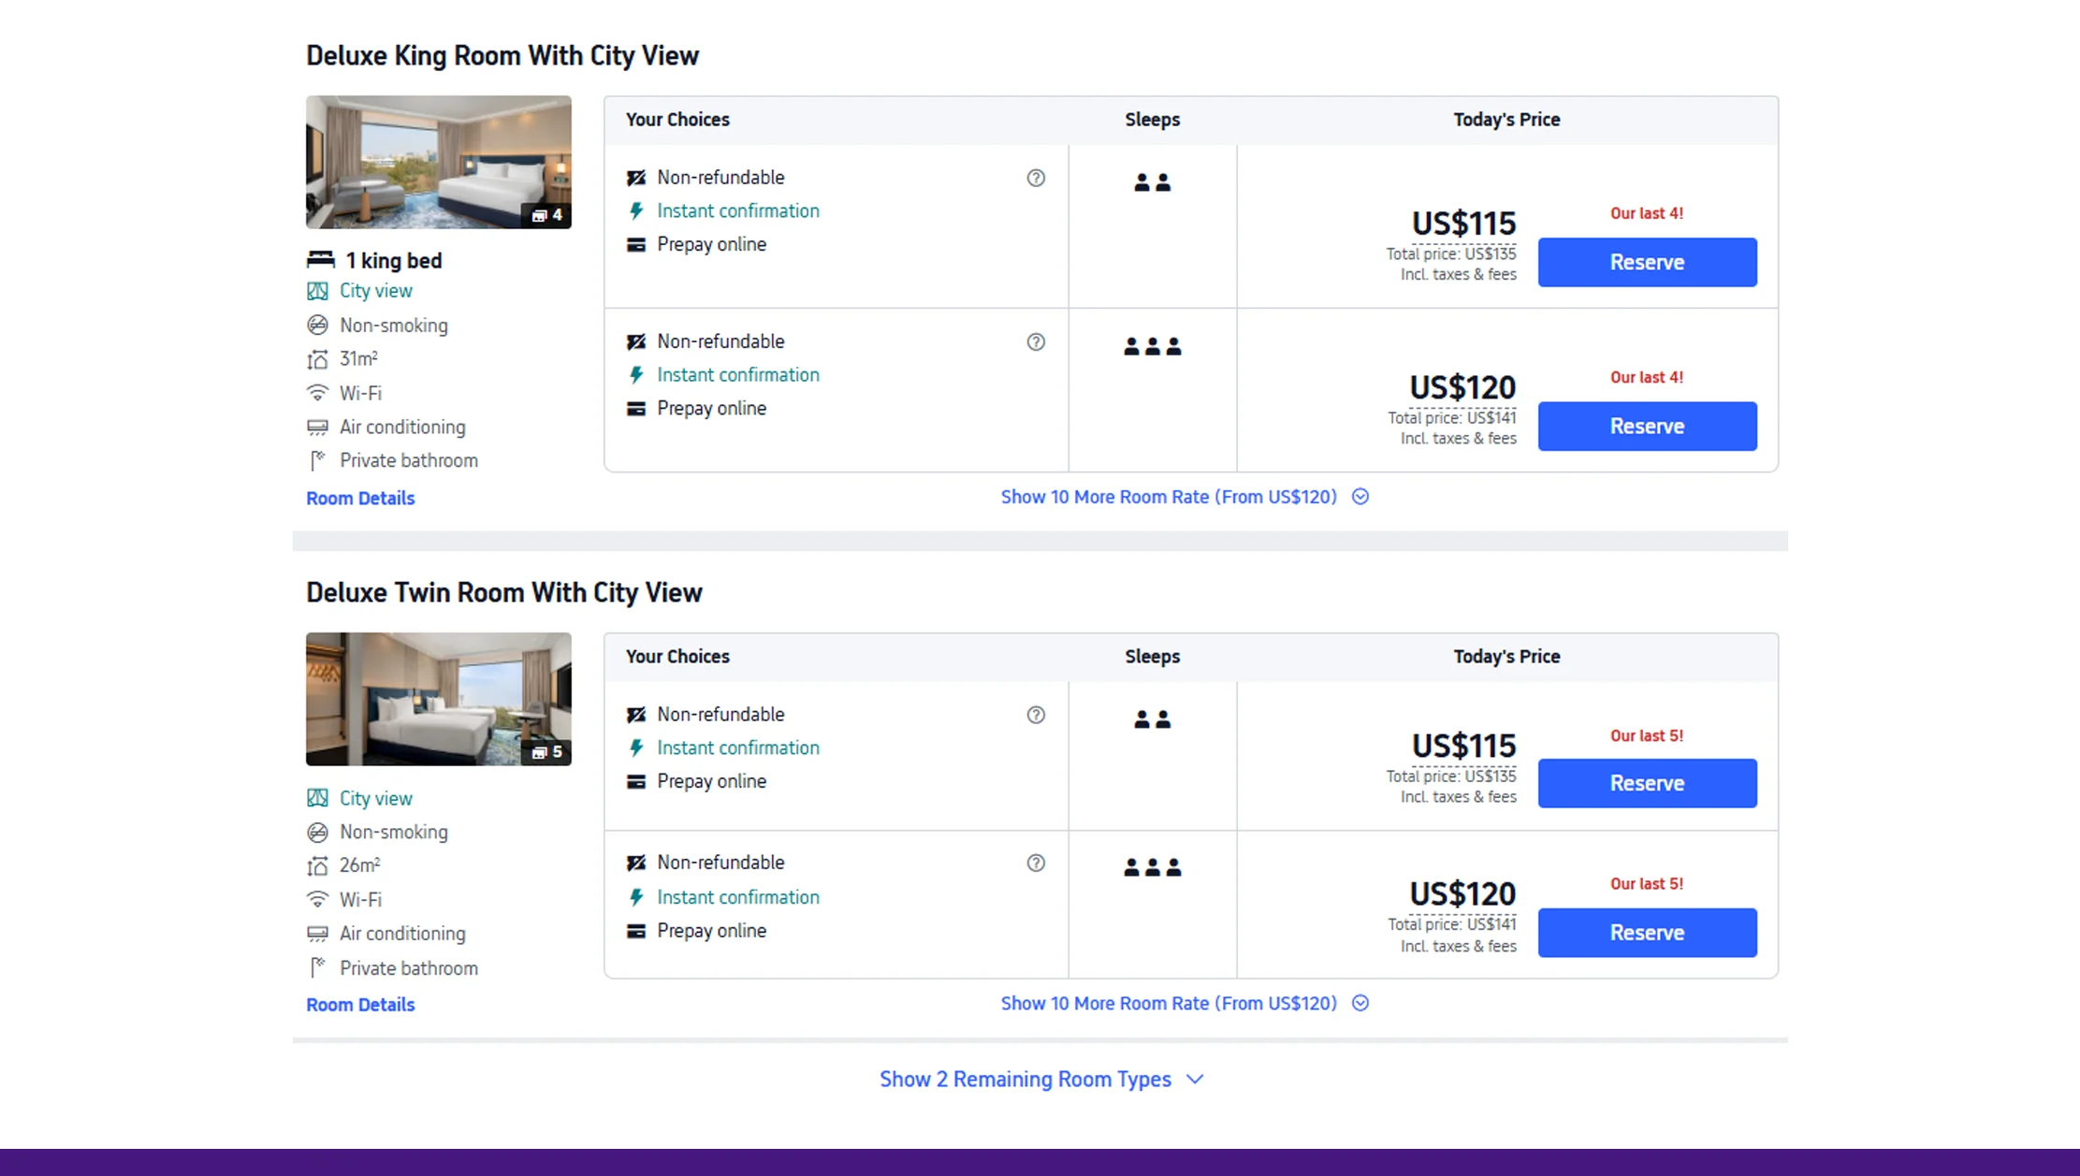Click the sleeps-two occupancy icon for US$115 rate
The height and width of the screenshot is (1176, 2080).
[x=1152, y=181]
